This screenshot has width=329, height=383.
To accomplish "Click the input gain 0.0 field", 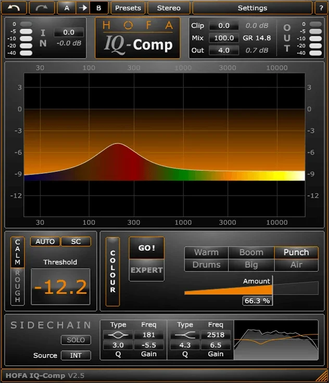I will coord(69,32).
